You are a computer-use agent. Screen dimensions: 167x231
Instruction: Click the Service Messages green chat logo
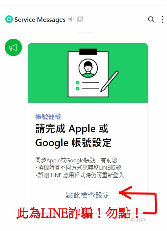click(9, 19)
